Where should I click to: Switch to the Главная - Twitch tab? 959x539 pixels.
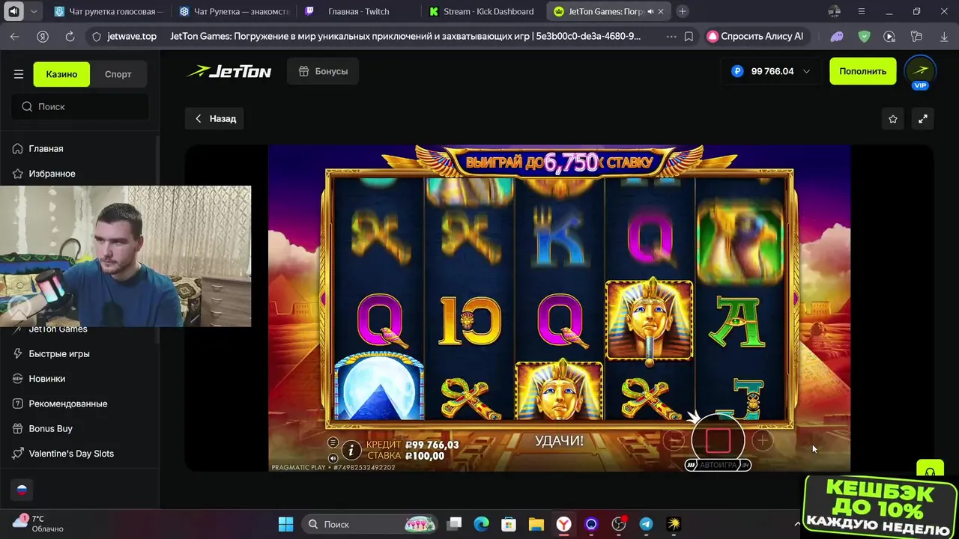(x=360, y=11)
